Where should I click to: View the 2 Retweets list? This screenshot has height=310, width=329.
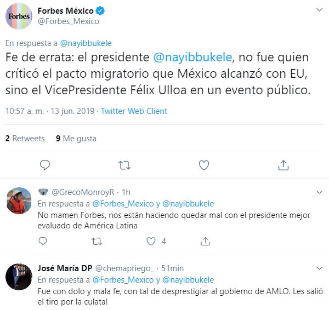pyautogui.click(x=25, y=139)
